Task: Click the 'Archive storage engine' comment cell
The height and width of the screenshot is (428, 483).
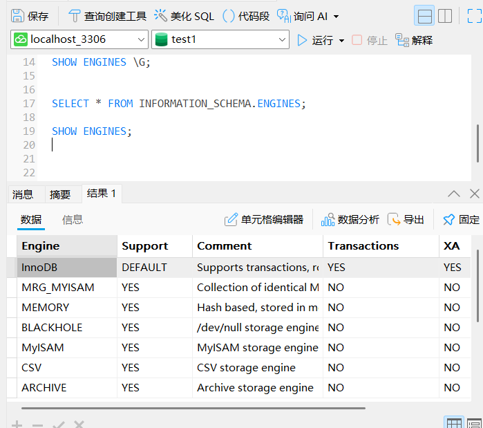Action: [258, 388]
